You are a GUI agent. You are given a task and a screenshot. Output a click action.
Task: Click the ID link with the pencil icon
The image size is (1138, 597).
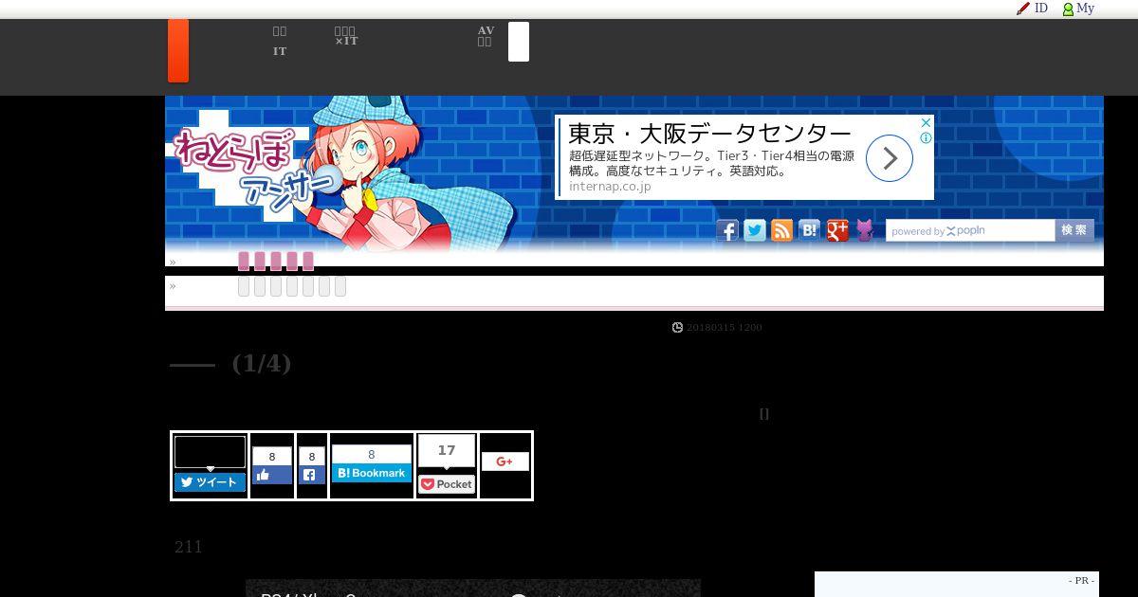[1032, 9]
